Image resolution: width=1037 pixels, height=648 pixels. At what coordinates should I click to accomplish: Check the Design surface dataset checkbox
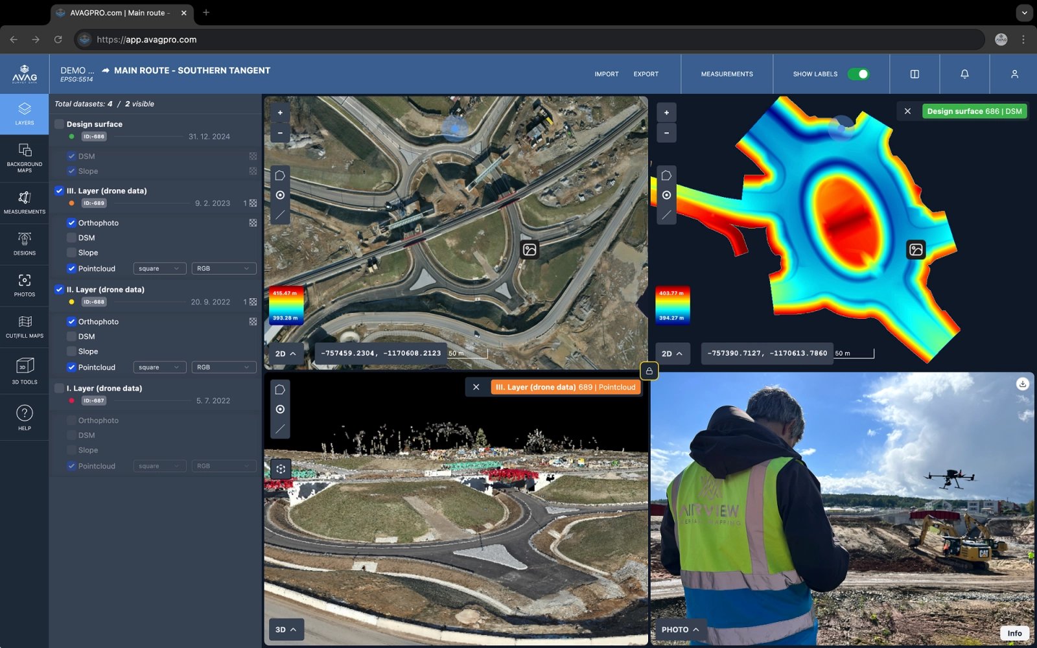[59, 124]
